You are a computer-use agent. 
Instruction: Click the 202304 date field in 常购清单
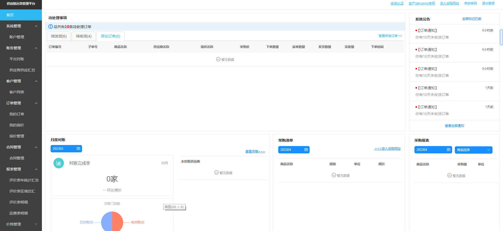click(294, 150)
